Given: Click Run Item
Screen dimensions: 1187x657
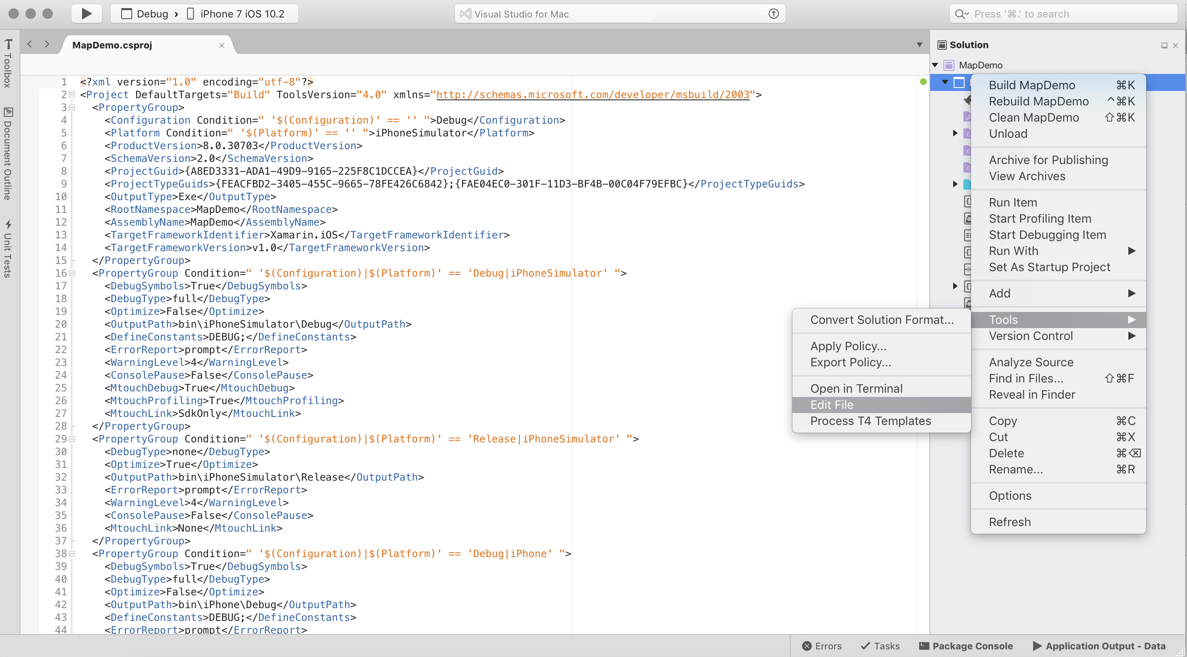Looking at the screenshot, I should [1059, 202].
